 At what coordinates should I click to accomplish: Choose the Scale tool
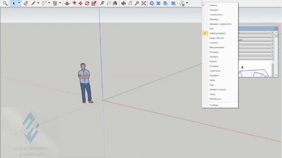coord(94,3)
